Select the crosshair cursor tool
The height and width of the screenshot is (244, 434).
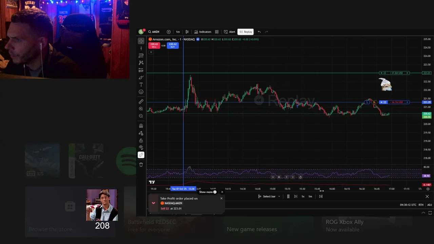pos(141,41)
